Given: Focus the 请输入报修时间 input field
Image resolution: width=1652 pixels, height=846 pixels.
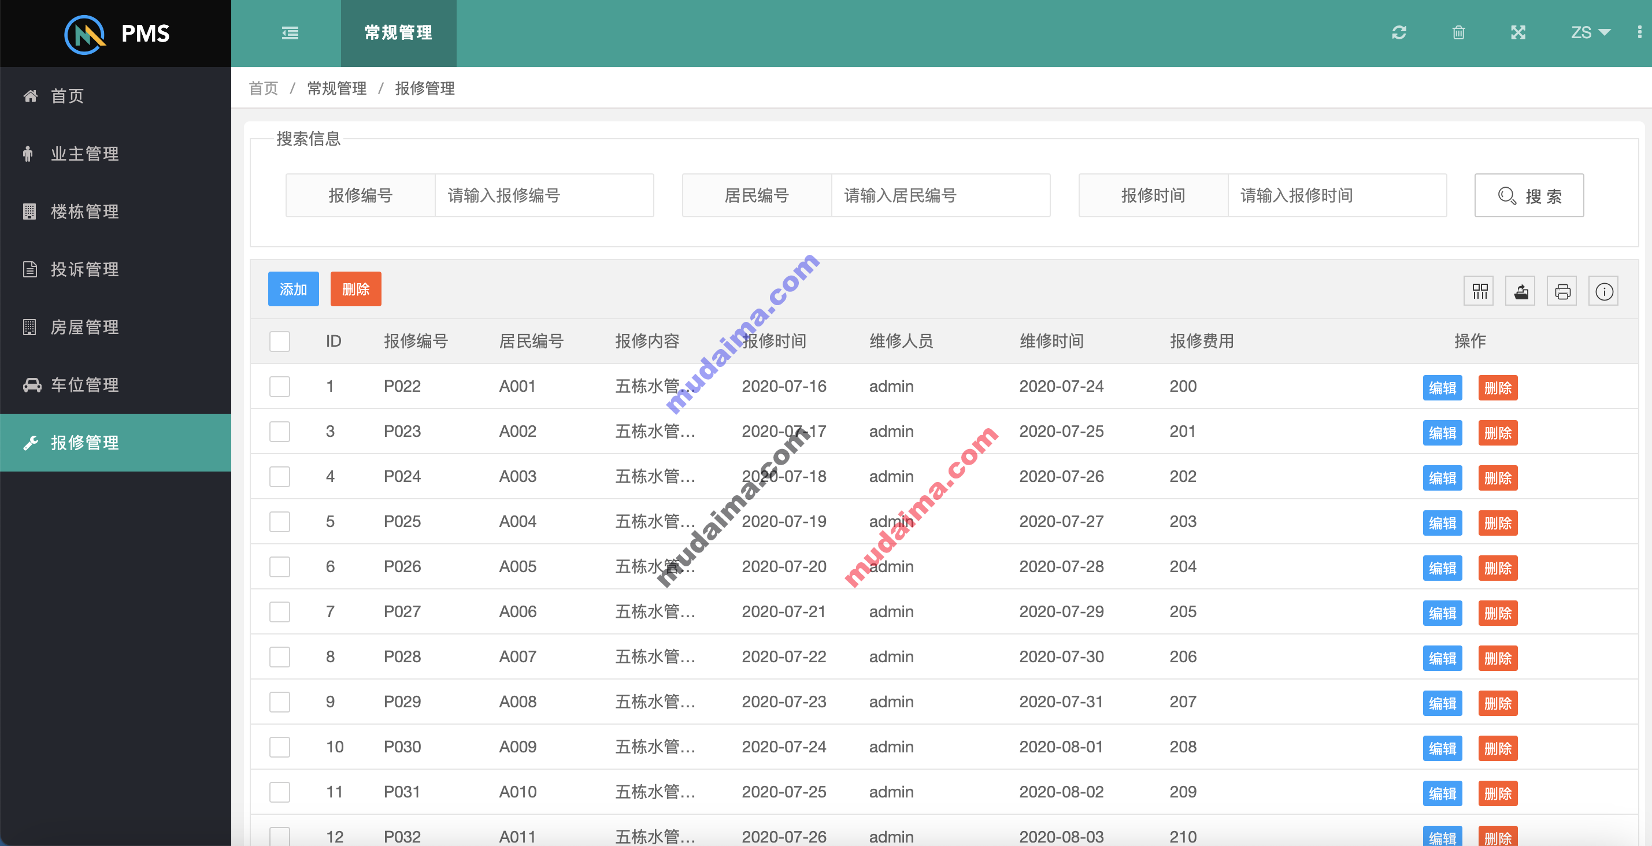Looking at the screenshot, I should (1337, 195).
